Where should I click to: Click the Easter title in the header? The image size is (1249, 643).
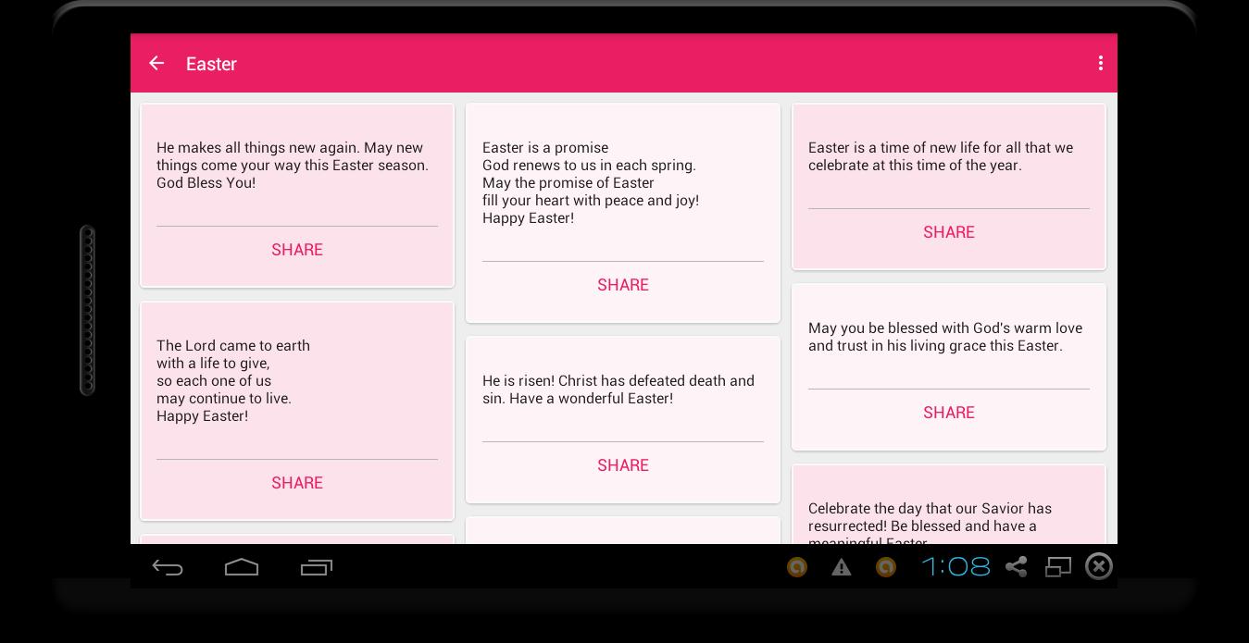211,64
